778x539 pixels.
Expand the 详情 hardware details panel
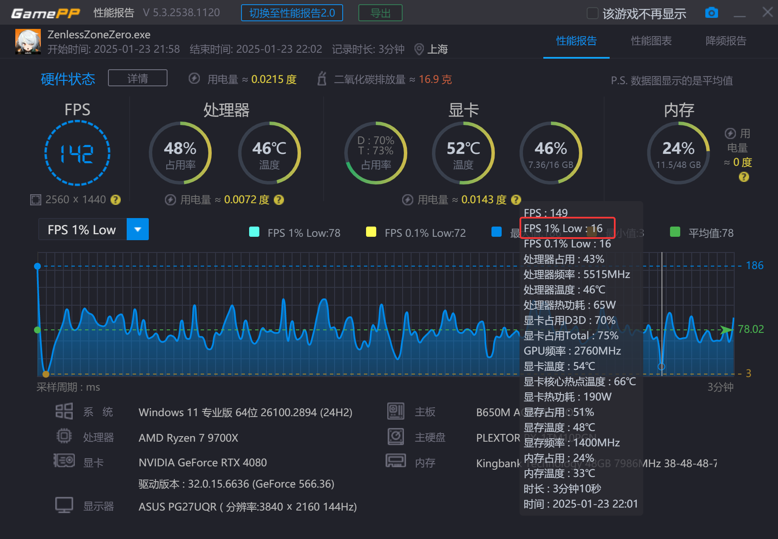tap(137, 78)
